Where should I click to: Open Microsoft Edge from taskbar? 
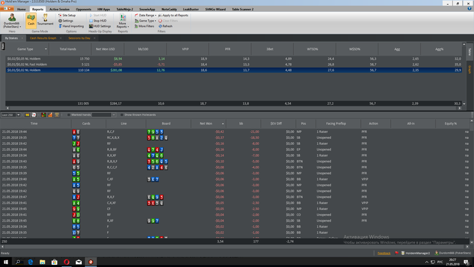pyautogui.click(x=30, y=262)
